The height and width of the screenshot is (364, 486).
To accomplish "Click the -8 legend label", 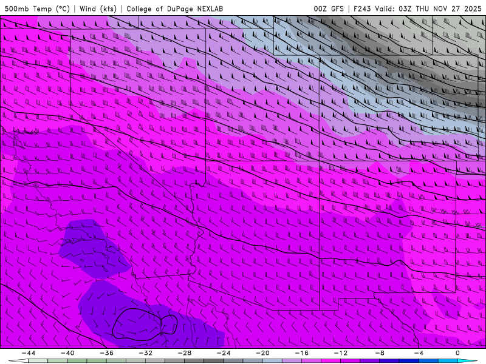I will 380,353.
